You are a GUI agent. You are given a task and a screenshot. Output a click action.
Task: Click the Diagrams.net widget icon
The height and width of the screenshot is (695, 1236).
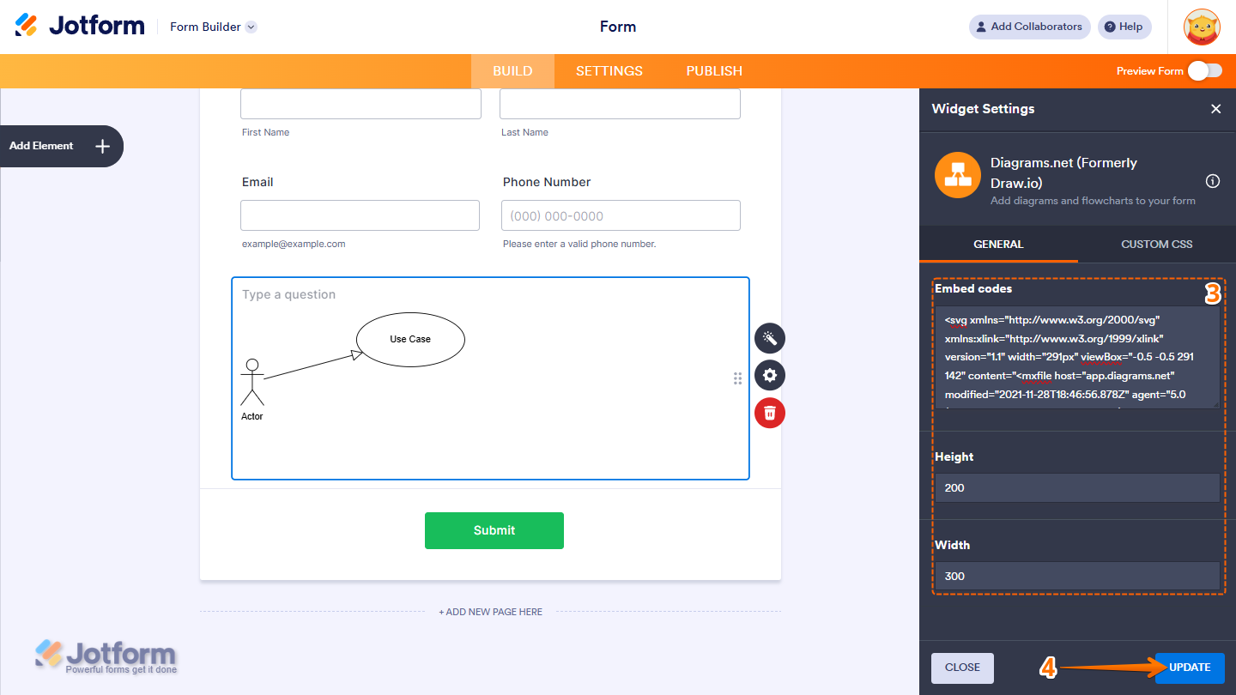click(x=957, y=175)
